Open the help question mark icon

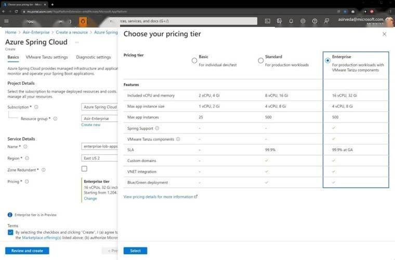(314, 21)
